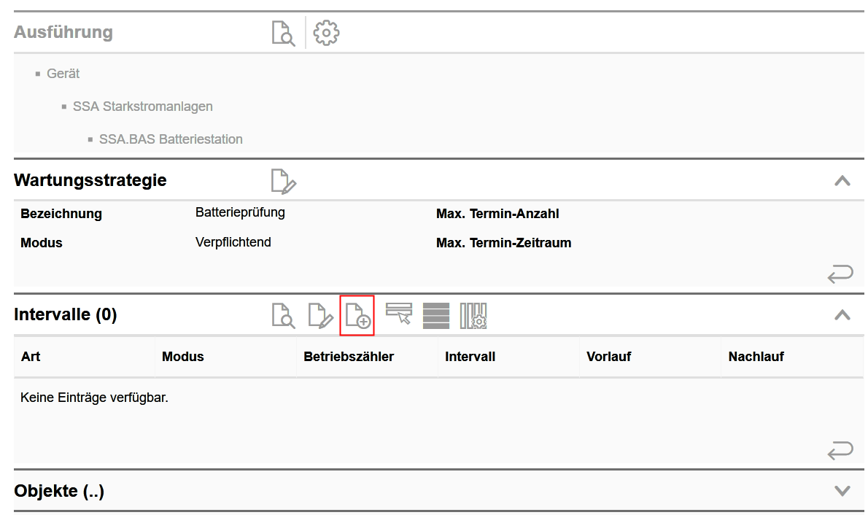Click the return arrow in Wartungsstrategie
The width and height of the screenshot is (868, 515).
(x=840, y=275)
